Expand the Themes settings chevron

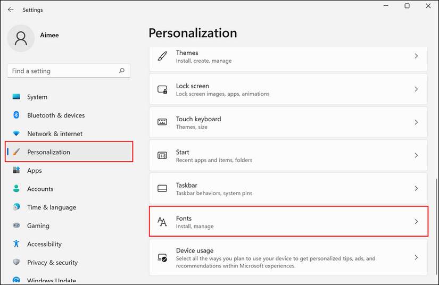pos(416,56)
